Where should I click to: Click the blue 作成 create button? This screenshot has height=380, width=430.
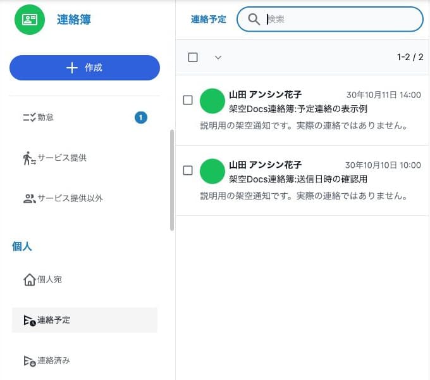pos(85,68)
